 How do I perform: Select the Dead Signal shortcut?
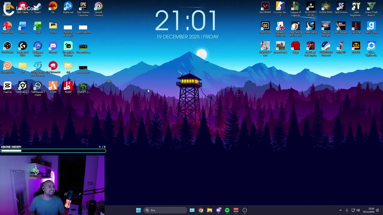(x=311, y=28)
